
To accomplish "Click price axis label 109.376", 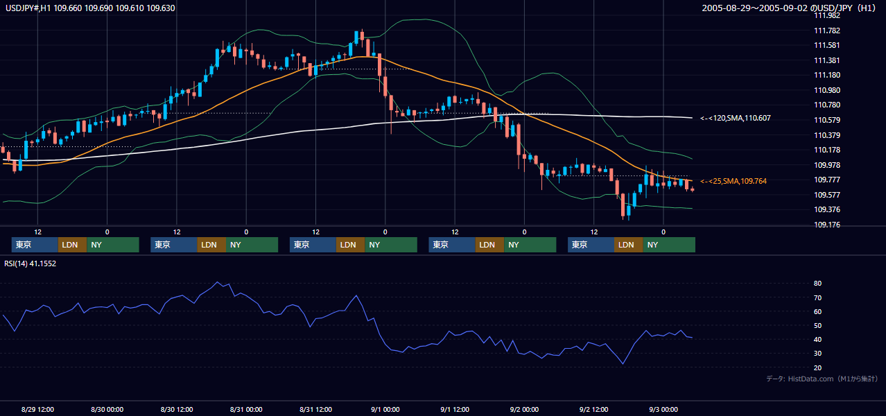I will [x=826, y=209].
